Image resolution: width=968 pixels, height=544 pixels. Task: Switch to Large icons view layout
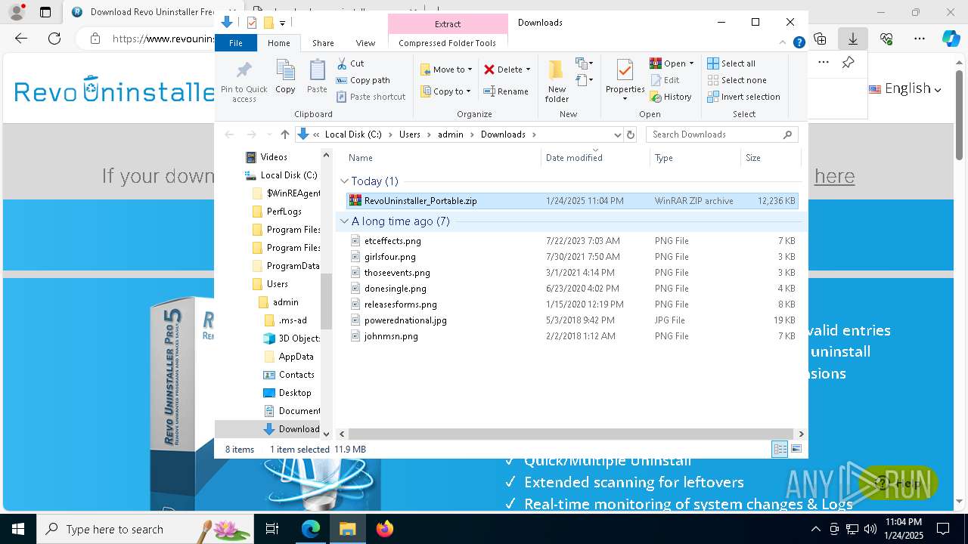tap(796, 450)
